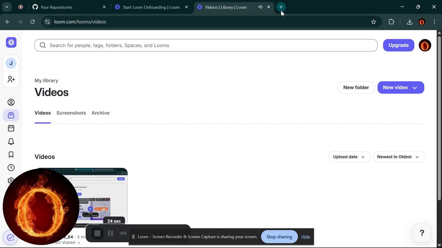Pause the Loom recording
Screen dimensions: 442x248
click(x=110, y=234)
